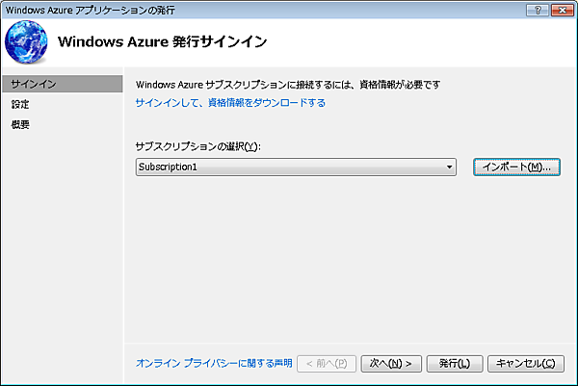Click the blue globe Azure icon
This screenshot has width=578, height=386.
pos(26,41)
